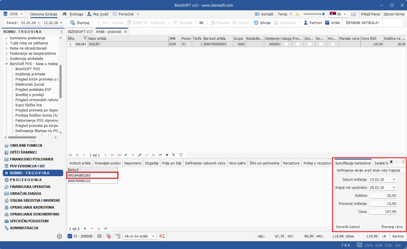Open the Receptura tab

pyautogui.click(x=291, y=163)
